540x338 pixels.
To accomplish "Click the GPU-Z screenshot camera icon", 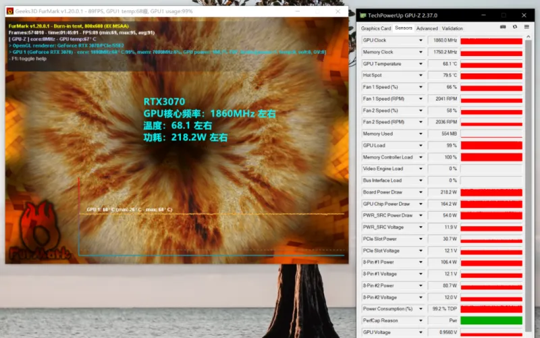I will (x=503, y=27).
